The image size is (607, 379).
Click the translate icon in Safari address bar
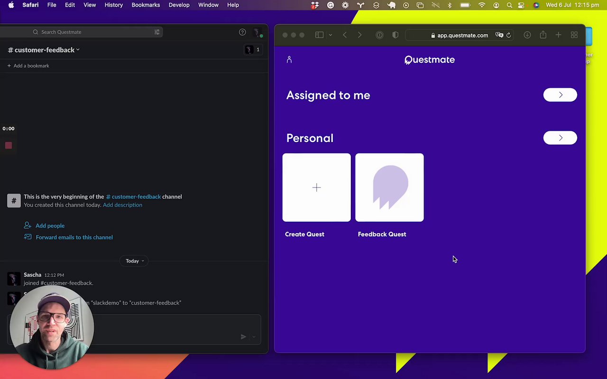click(499, 35)
